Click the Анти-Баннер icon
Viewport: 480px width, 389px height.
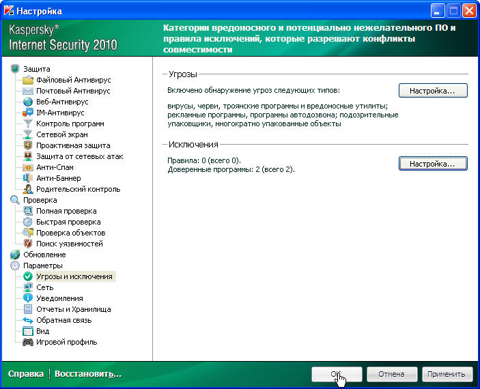coord(27,178)
